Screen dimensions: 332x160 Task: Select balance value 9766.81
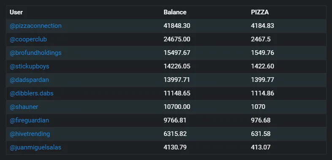tap(175, 120)
